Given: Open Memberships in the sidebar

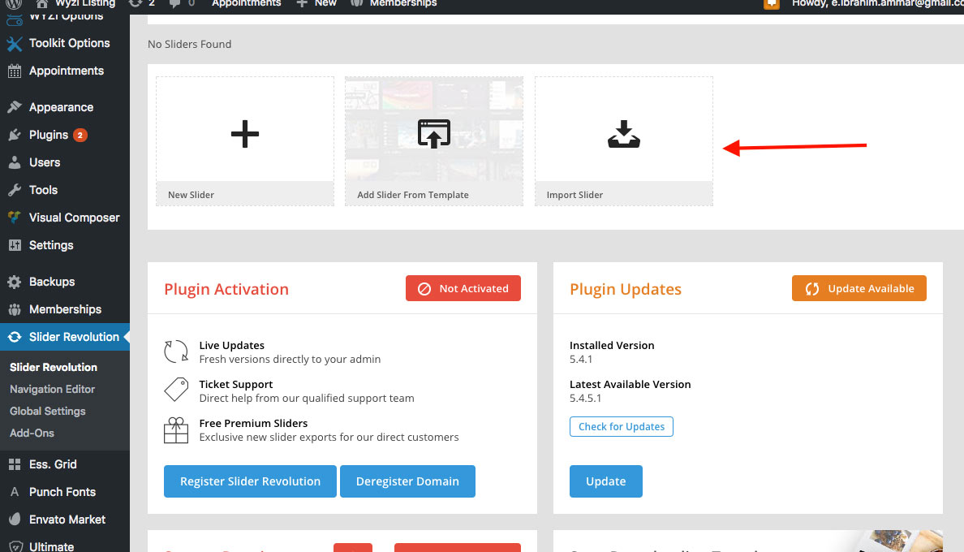Looking at the screenshot, I should [65, 309].
